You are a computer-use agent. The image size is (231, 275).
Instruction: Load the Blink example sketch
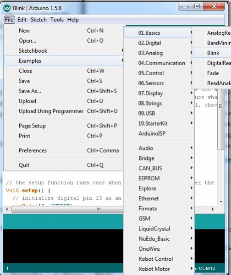(212, 53)
